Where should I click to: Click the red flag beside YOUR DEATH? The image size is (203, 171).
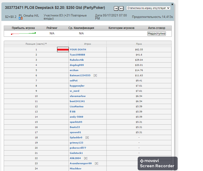click(63, 50)
